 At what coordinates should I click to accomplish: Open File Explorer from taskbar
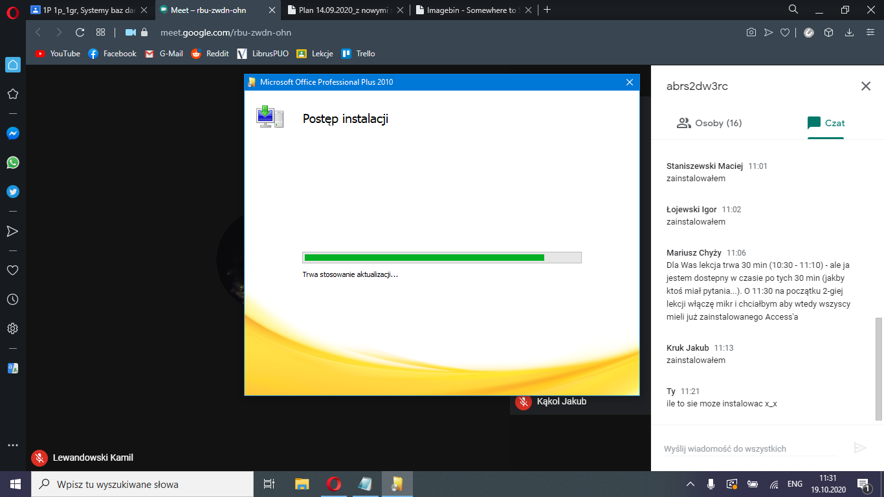(302, 484)
